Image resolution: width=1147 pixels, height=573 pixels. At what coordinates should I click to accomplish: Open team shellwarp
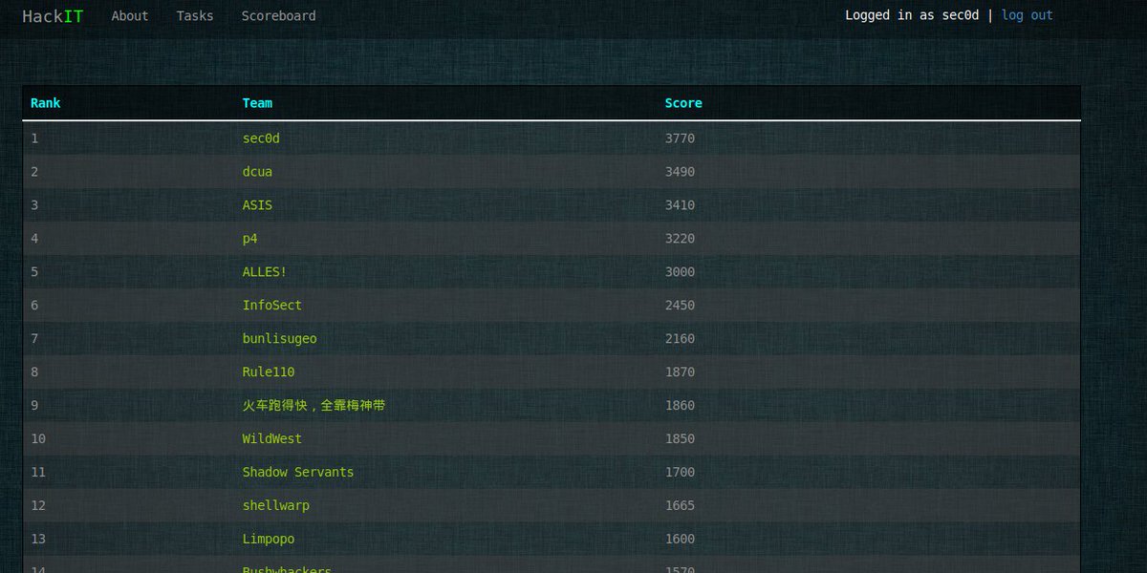(x=275, y=506)
